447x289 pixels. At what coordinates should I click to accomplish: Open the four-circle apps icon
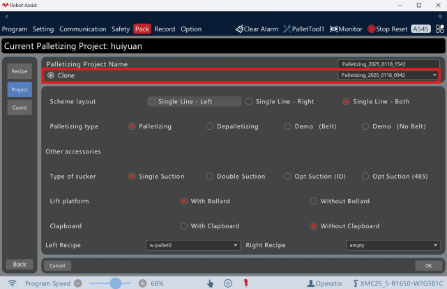tap(439, 29)
